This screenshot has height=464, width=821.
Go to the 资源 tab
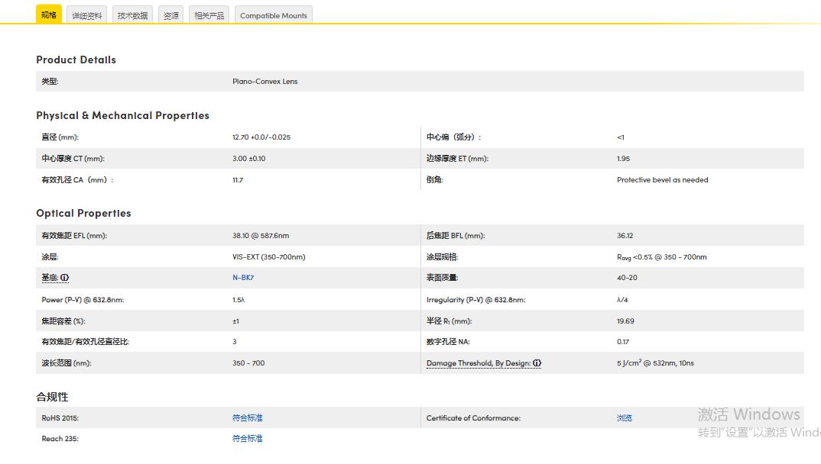click(171, 15)
